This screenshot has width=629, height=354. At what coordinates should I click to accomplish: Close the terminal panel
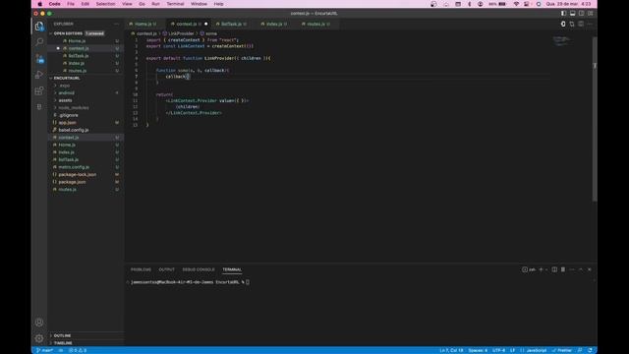point(590,269)
